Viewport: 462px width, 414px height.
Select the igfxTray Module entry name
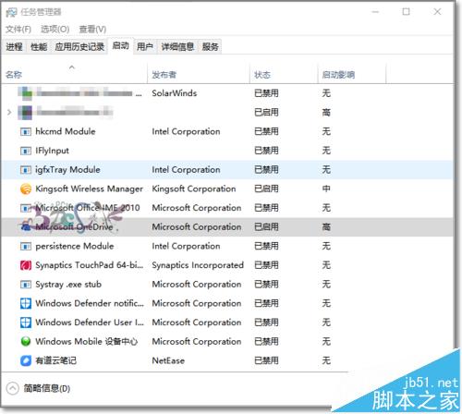click(x=67, y=170)
